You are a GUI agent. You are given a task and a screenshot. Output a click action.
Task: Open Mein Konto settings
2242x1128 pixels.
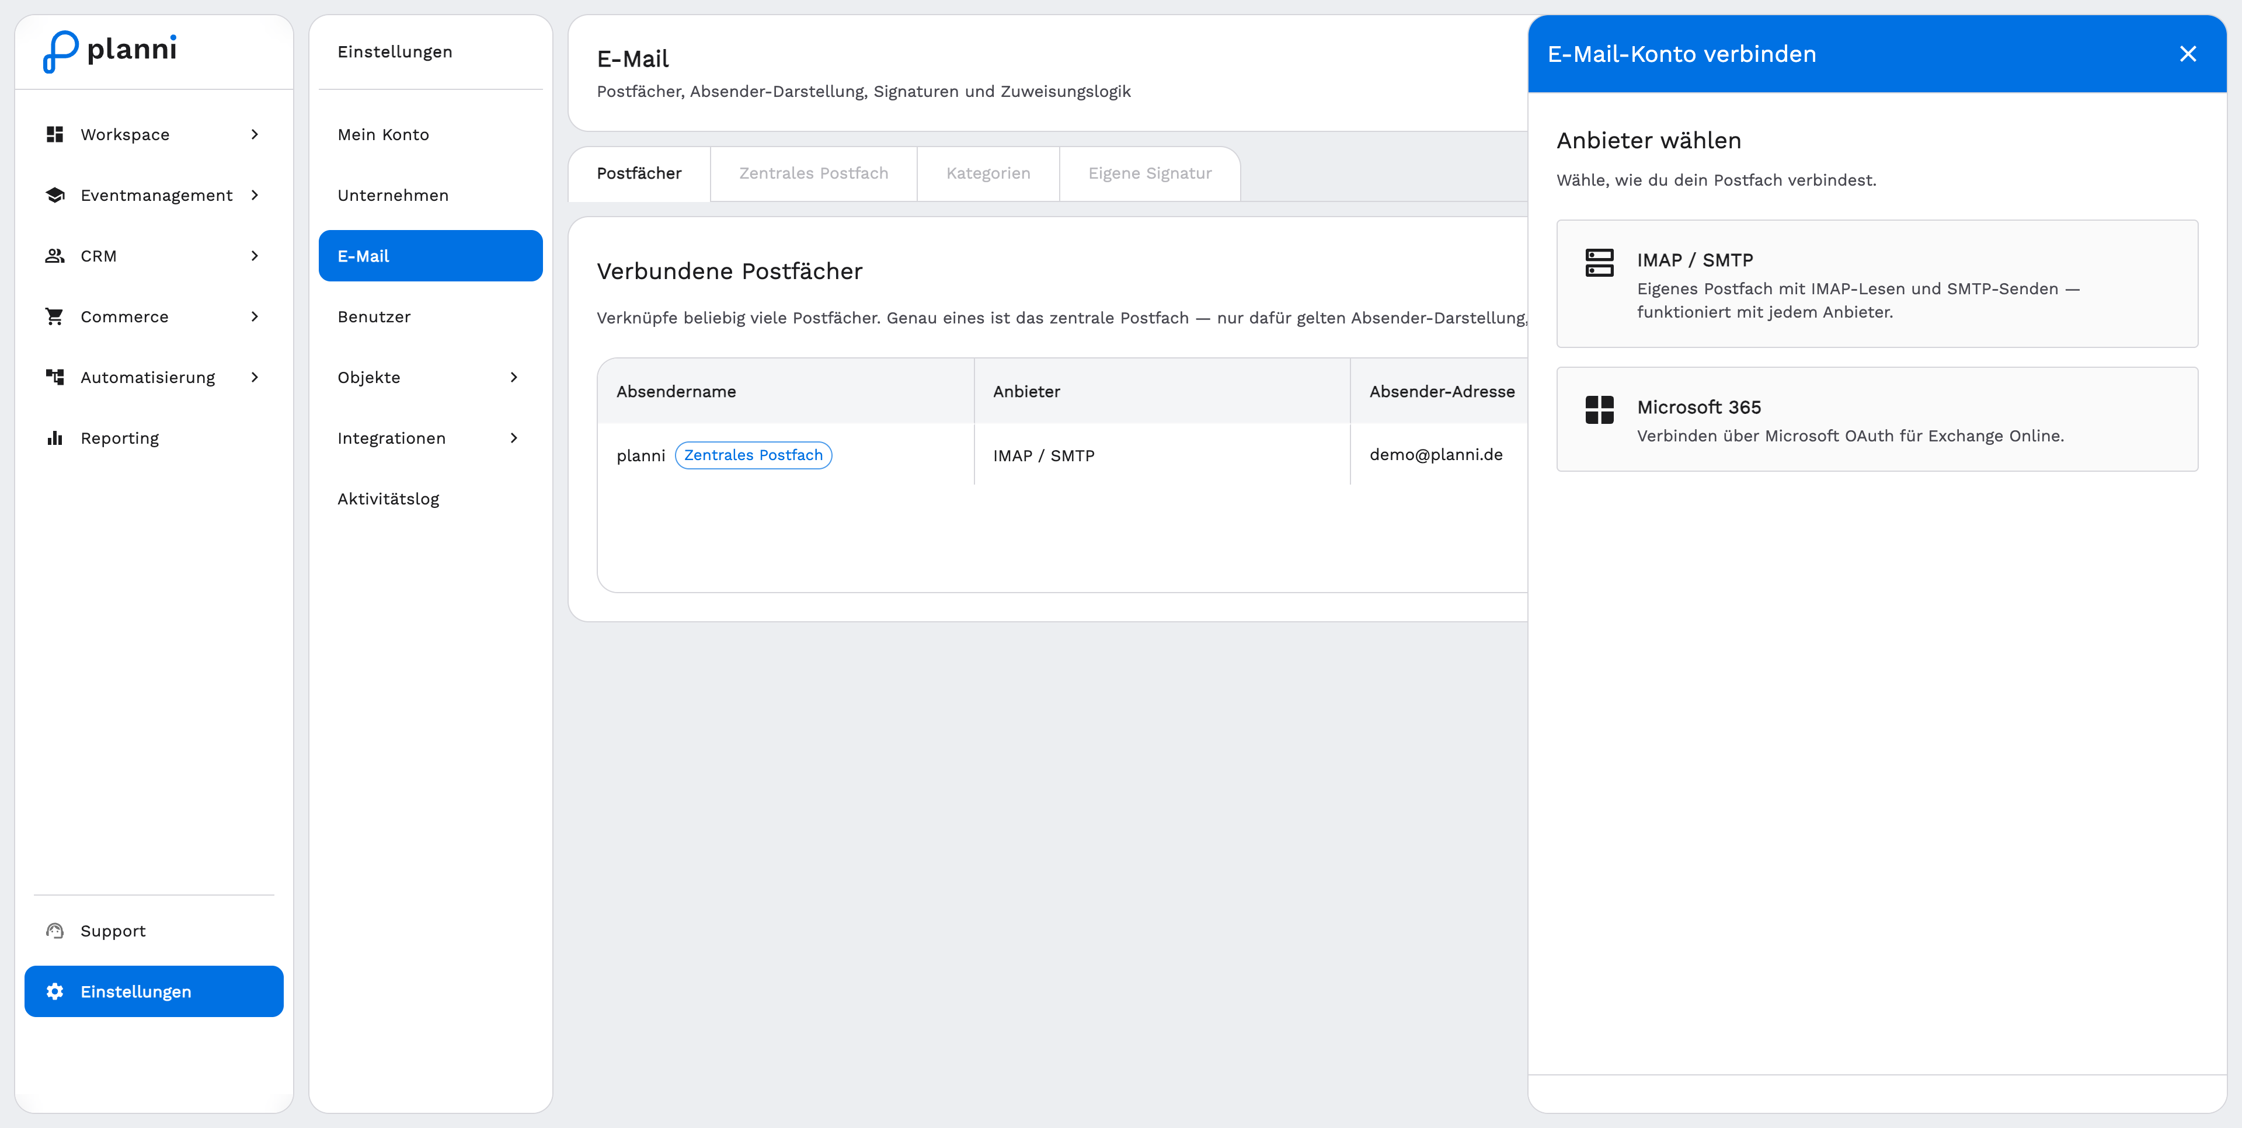point(431,134)
